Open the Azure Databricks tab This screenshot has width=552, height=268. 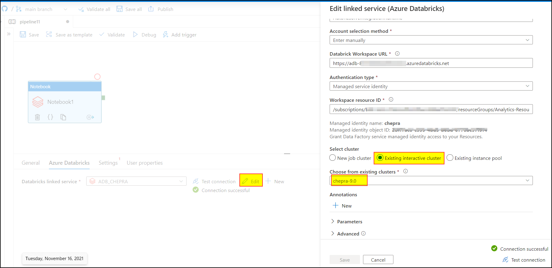coord(69,163)
